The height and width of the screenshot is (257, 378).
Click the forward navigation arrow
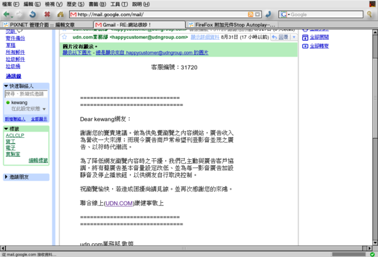(19, 14)
